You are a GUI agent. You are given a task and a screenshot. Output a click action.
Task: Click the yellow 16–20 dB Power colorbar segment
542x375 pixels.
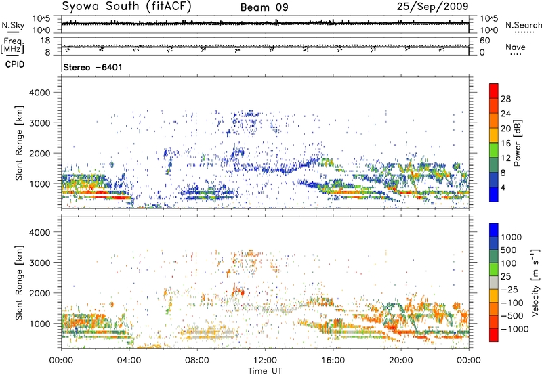[x=494, y=135]
